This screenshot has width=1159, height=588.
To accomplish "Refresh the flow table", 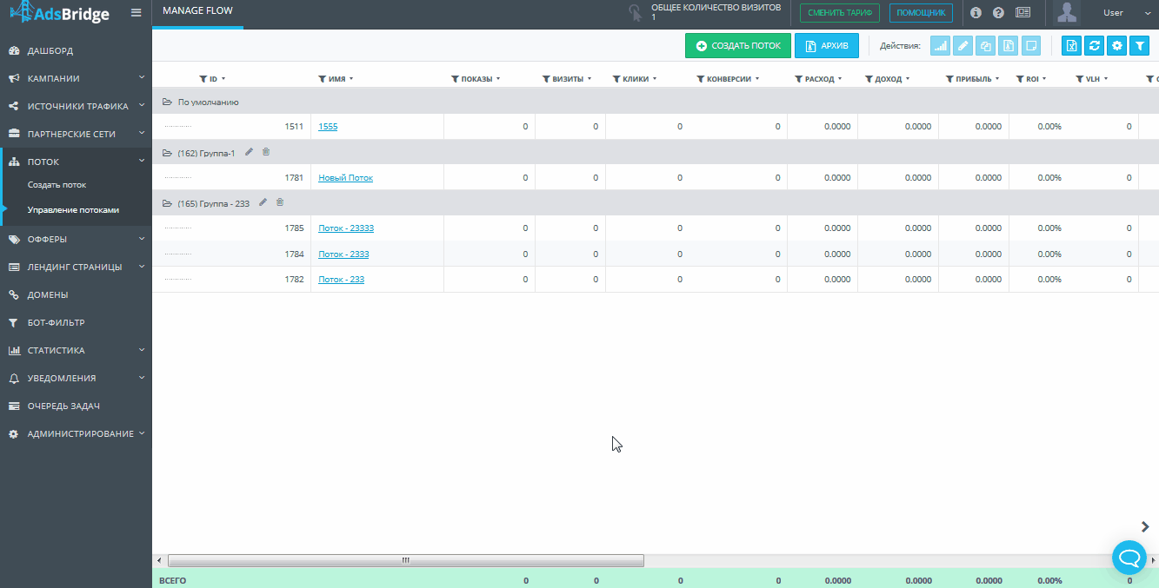I will pyautogui.click(x=1095, y=46).
